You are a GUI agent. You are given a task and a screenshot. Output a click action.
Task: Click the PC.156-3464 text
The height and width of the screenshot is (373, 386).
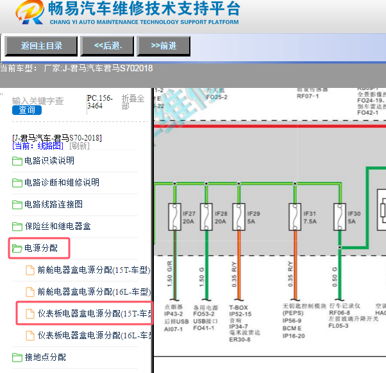(x=99, y=102)
